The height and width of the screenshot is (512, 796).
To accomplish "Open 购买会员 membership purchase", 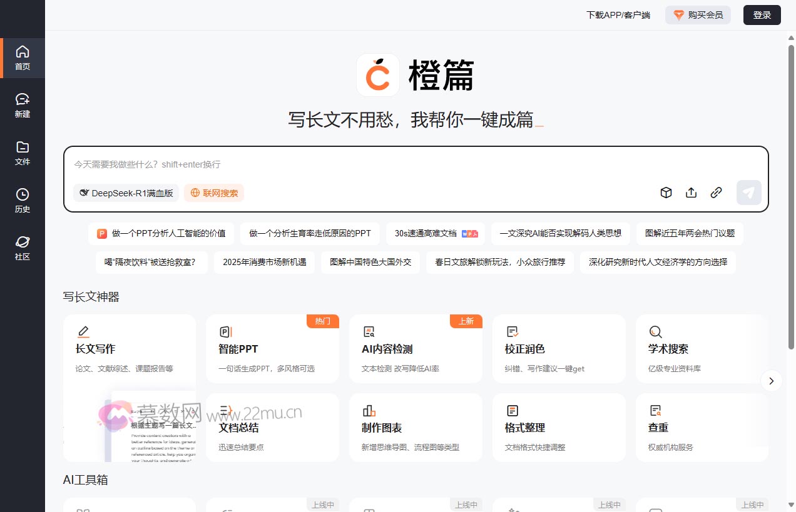I will coord(698,14).
